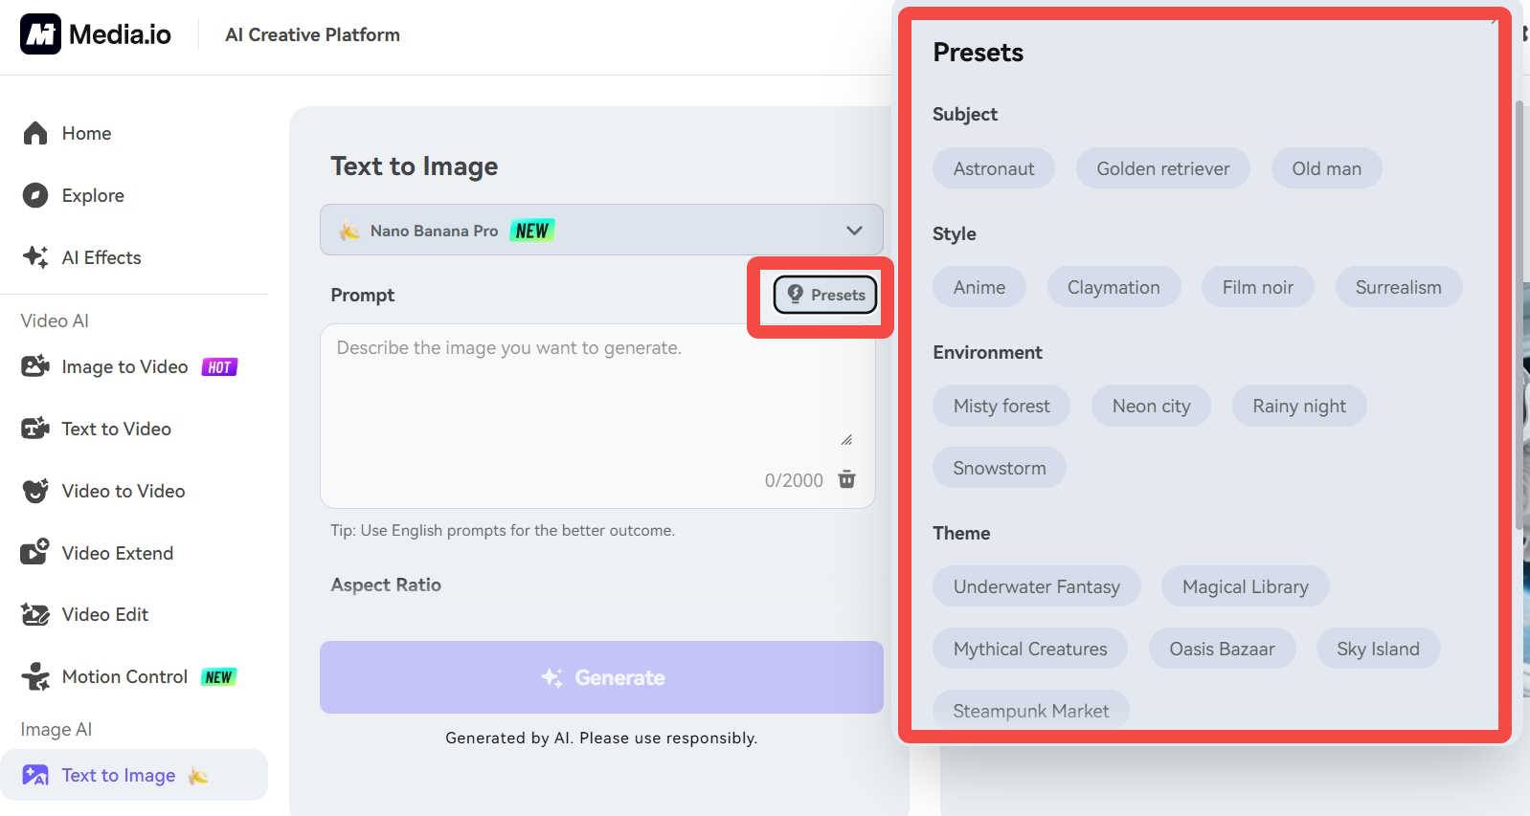Viewport: 1530px width, 816px height.
Task: Select the Video to Video menu item
Action: coord(123,492)
